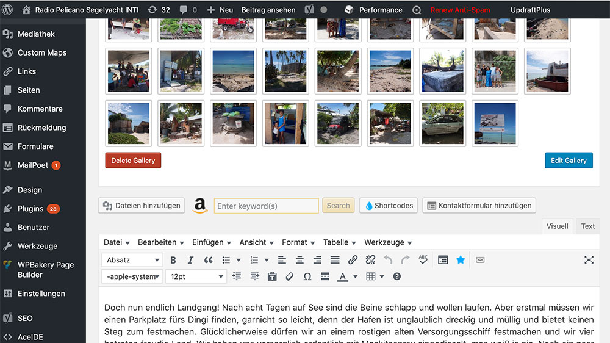This screenshot has height=343, width=610.
Task: Switch to the Text editor tab
Action: click(588, 226)
